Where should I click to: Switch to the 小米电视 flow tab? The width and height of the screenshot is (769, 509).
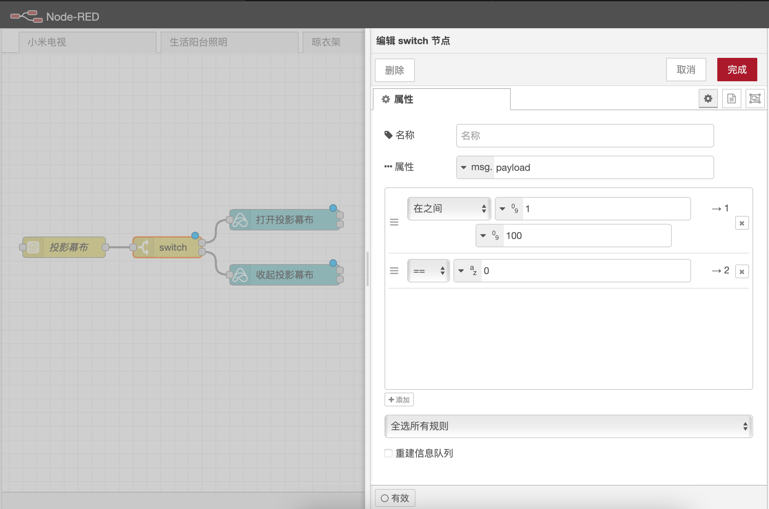point(88,42)
